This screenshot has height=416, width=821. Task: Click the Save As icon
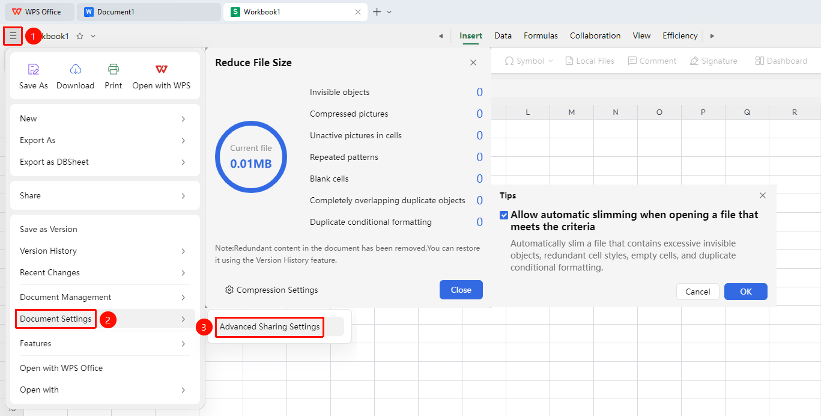click(x=34, y=69)
